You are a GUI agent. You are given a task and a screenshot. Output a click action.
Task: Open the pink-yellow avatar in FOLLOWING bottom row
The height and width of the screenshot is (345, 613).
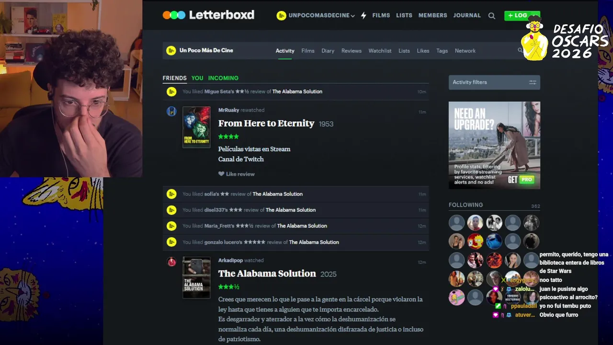coord(456,298)
